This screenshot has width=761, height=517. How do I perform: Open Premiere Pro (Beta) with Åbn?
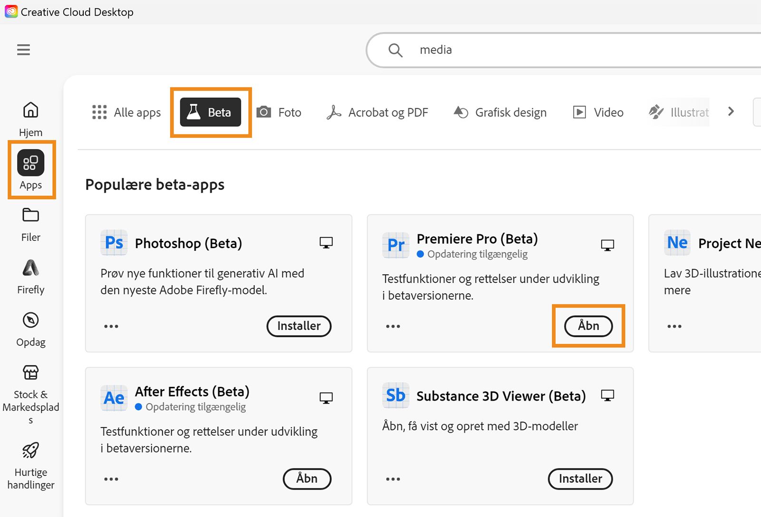pyautogui.click(x=588, y=326)
